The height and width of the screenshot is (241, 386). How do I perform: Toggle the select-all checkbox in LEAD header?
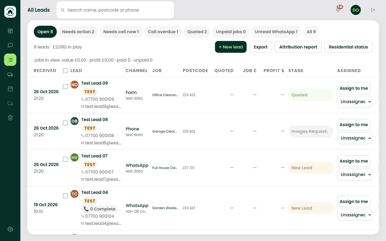[65, 71]
